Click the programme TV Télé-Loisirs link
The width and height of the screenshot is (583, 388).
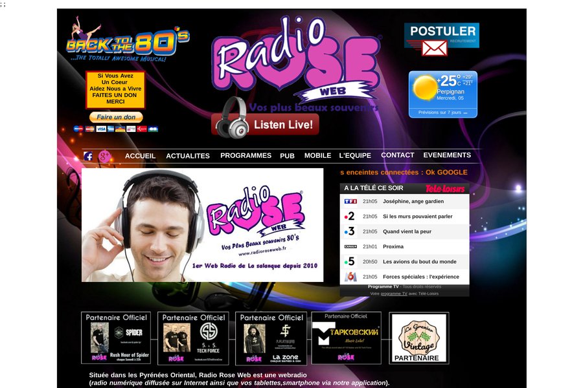point(394,294)
